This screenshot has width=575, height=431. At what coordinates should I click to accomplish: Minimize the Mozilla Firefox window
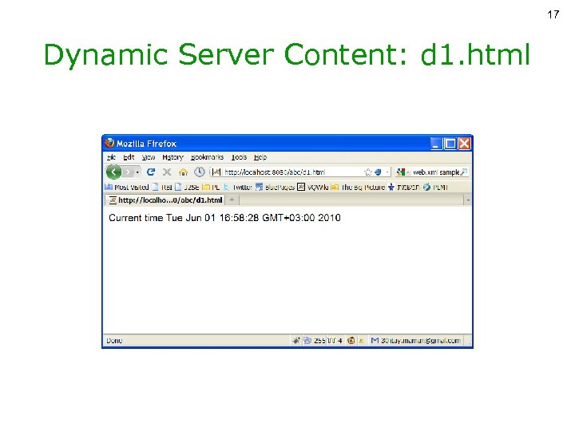coord(436,144)
